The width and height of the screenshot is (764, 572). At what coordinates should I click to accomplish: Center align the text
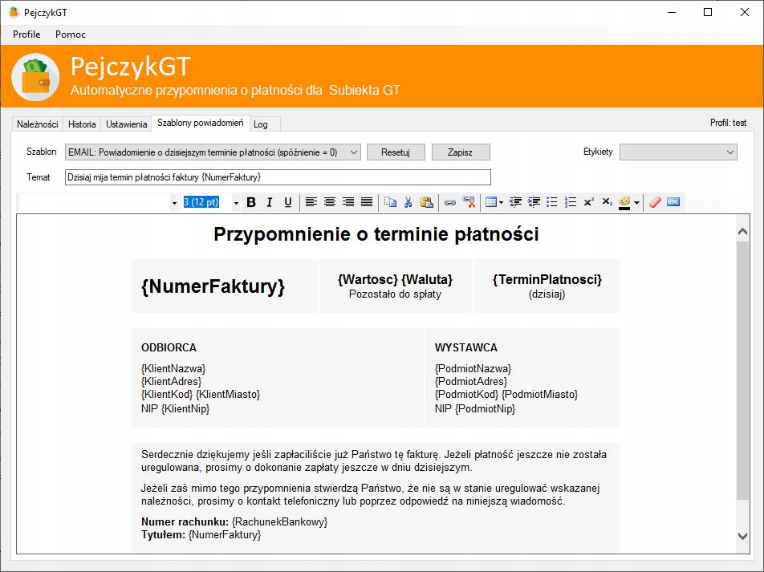click(329, 202)
